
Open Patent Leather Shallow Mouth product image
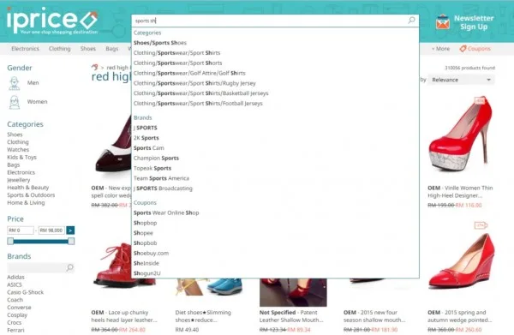tap(293, 292)
